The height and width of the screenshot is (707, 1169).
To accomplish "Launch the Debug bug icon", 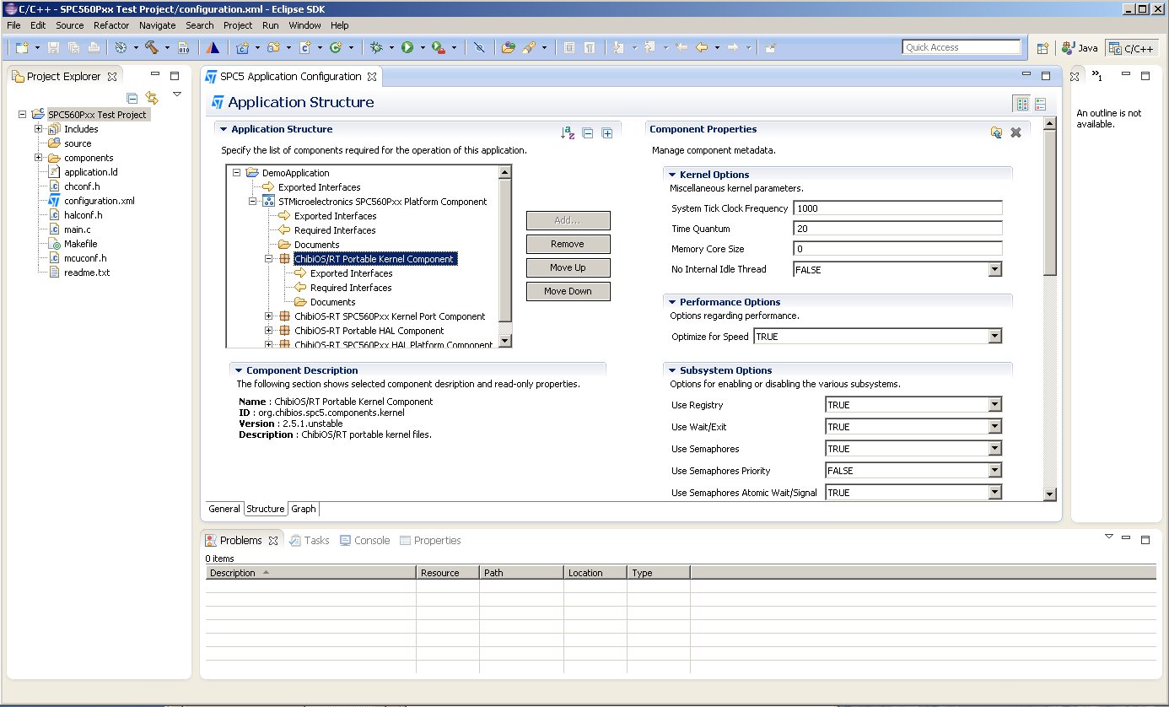I will tap(376, 48).
